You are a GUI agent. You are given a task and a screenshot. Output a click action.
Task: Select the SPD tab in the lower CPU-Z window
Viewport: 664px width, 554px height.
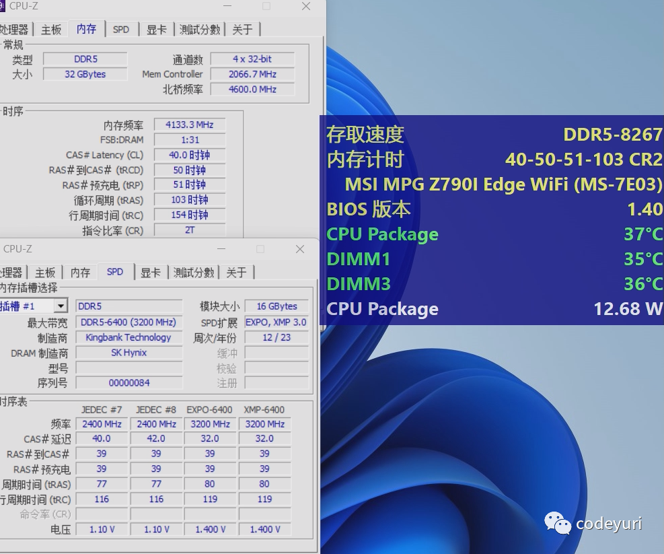(x=115, y=272)
